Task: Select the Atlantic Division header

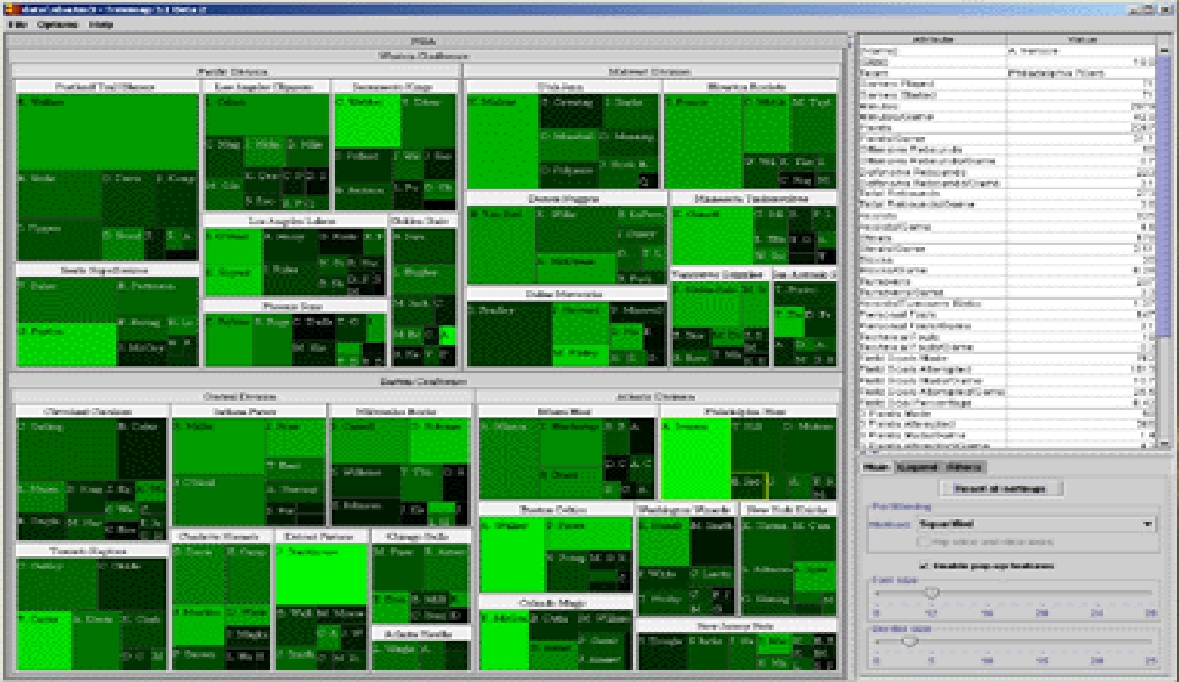Action: pos(657,396)
